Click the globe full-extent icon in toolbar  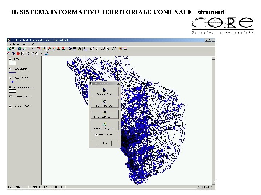tap(20, 49)
